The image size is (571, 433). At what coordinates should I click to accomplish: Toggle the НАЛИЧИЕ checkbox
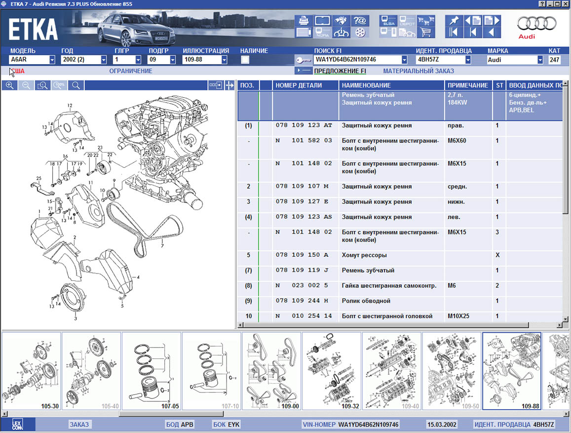pyautogui.click(x=245, y=60)
